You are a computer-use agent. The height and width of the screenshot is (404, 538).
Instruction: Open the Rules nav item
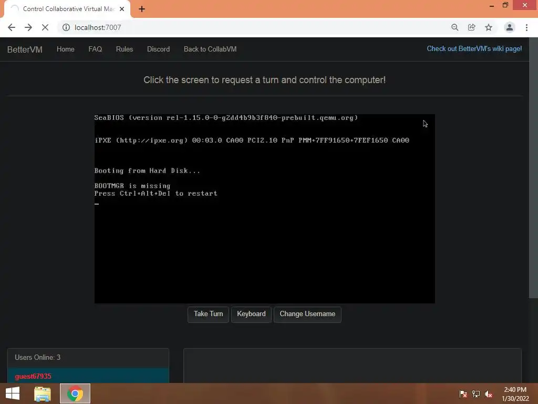pos(124,49)
